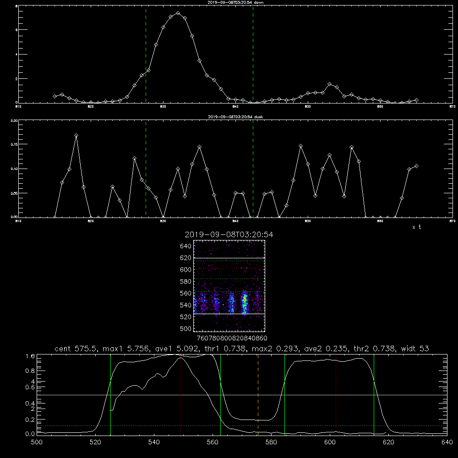Click the solid white horizontal line in bottom plot
The height and width of the screenshot is (458, 458).
click(x=242, y=395)
